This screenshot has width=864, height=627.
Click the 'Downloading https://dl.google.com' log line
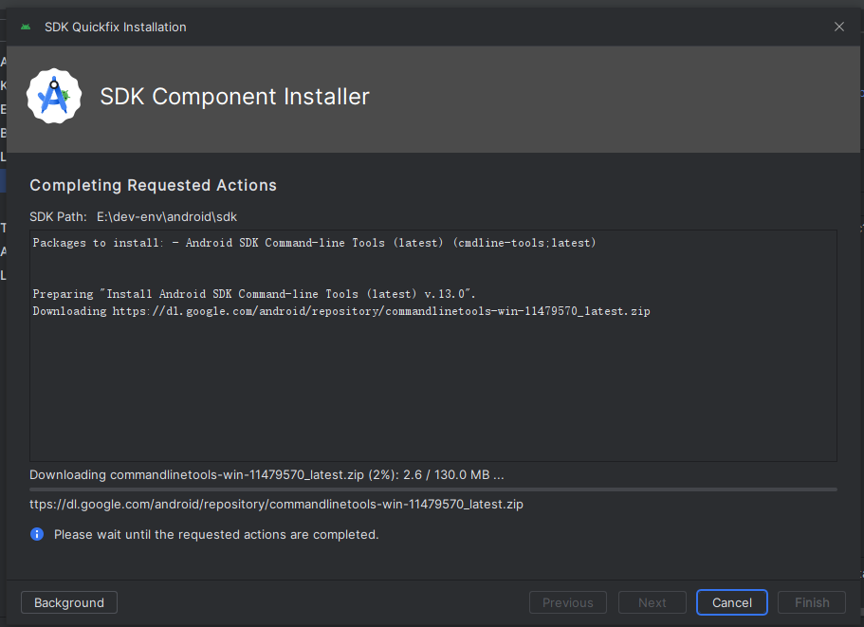tap(341, 311)
